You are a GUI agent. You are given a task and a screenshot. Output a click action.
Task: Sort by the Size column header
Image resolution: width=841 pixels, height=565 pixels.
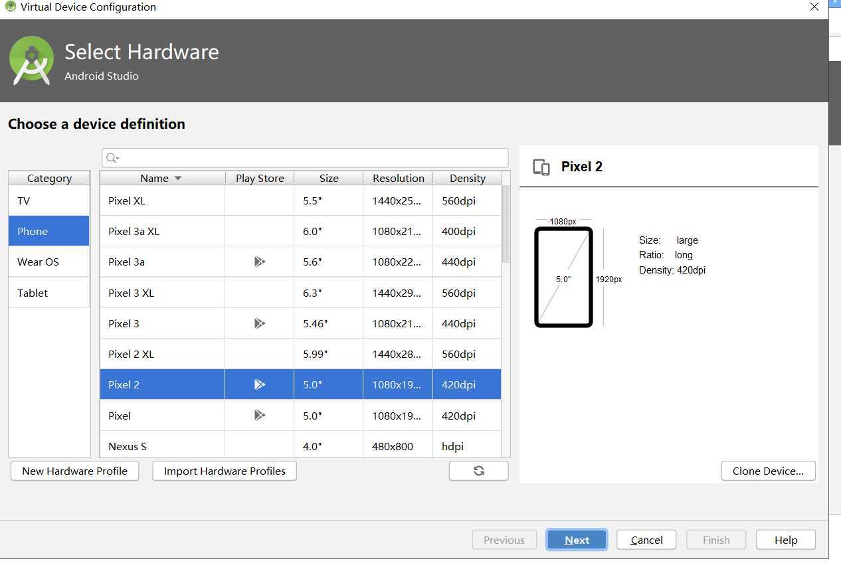coord(329,178)
